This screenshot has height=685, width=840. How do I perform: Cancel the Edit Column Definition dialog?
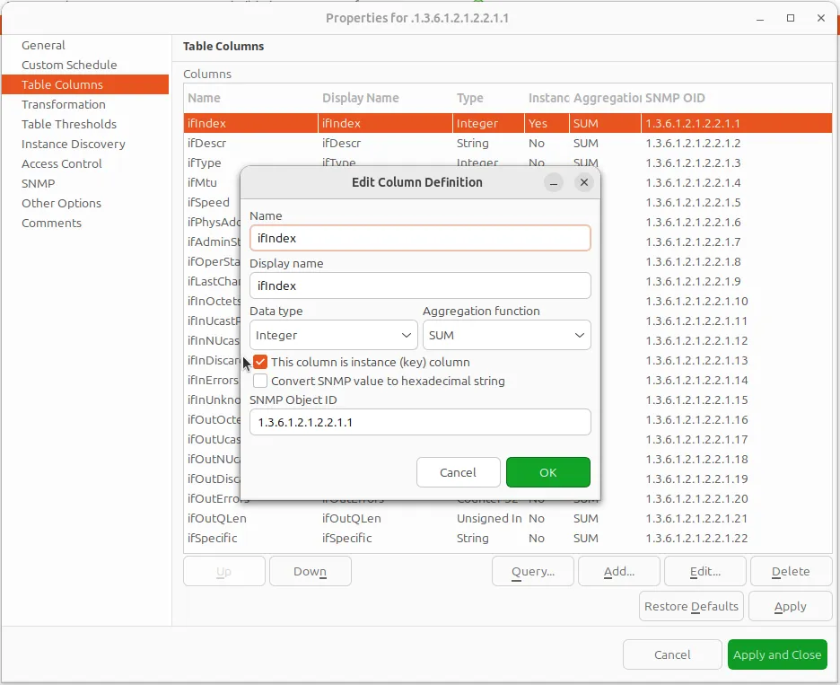point(458,472)
